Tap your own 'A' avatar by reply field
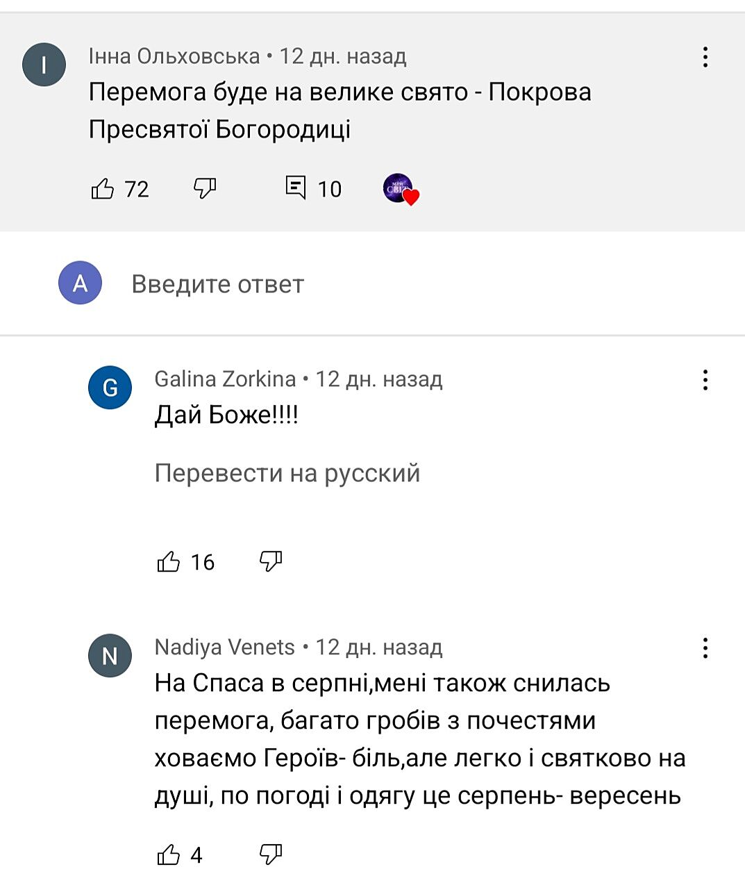Viewport: 745px width, 876px height. coord(81,283)
